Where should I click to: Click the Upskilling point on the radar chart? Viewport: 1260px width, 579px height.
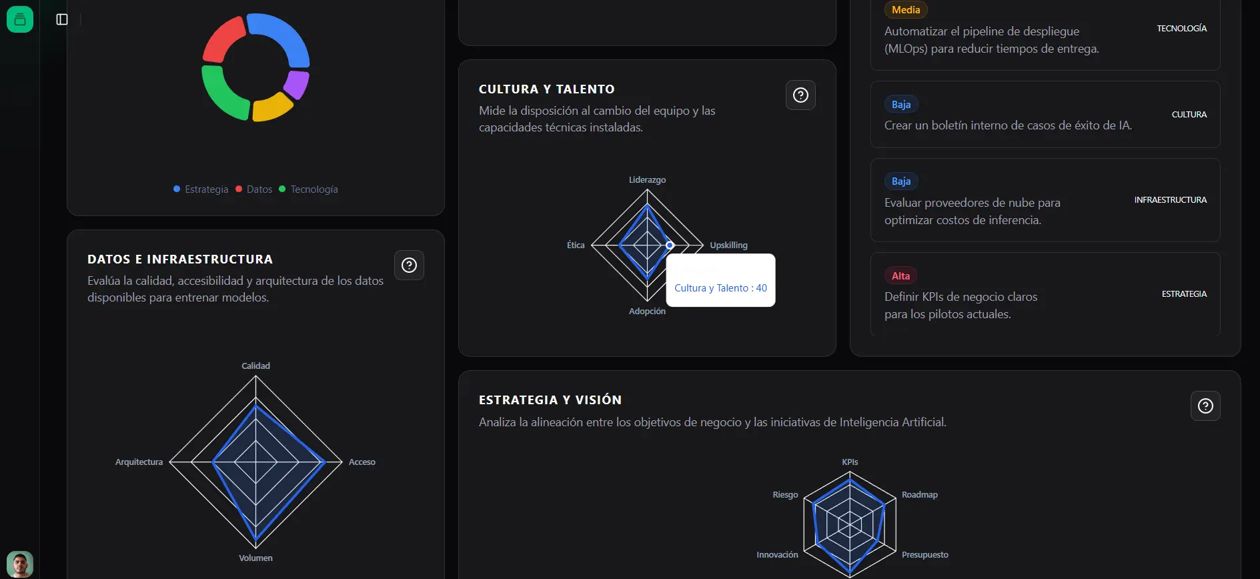[x=669, y=245]
